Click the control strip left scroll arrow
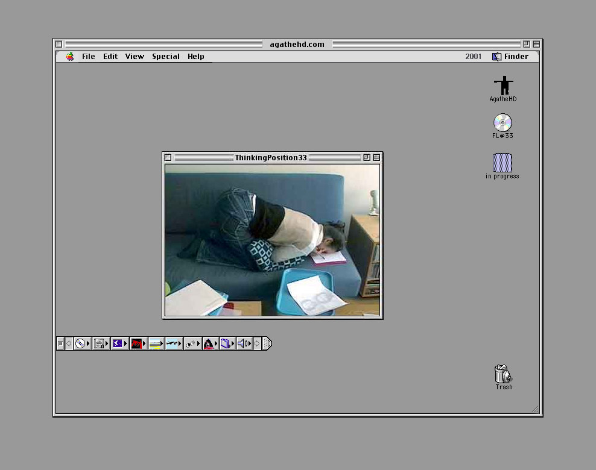 (x=69, y=343)
